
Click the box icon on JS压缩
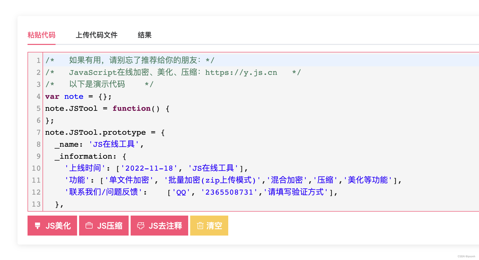pyautogui.click(x=89, y=226)
